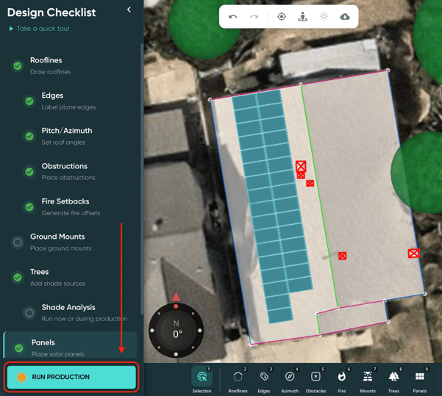This screenshot has height=396, width=442.
Task: Undo the last design action
Action: pos(233,17)
